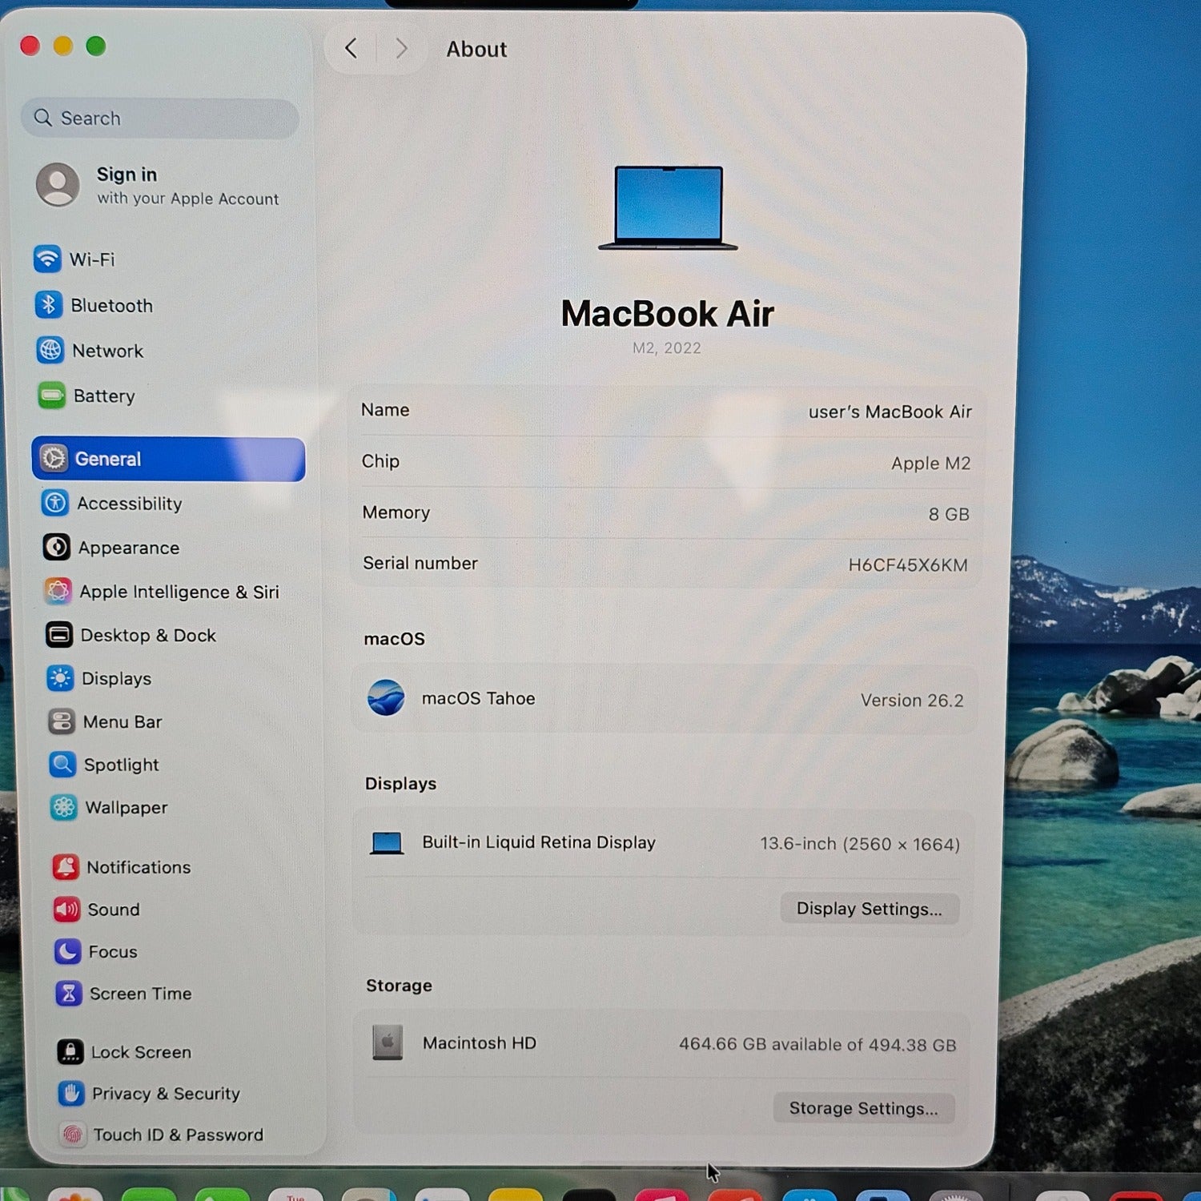Click the Appearance icon
The height and width of the screenshot is (1201, 1201).
click(57, 548)
